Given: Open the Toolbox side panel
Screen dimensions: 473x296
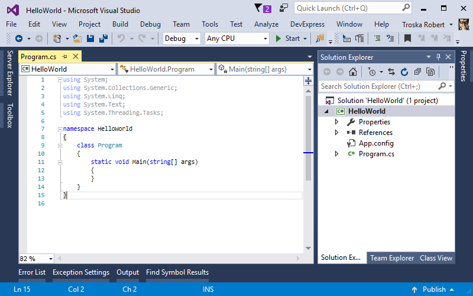Looking at the screenshot, I should [10, 115].
